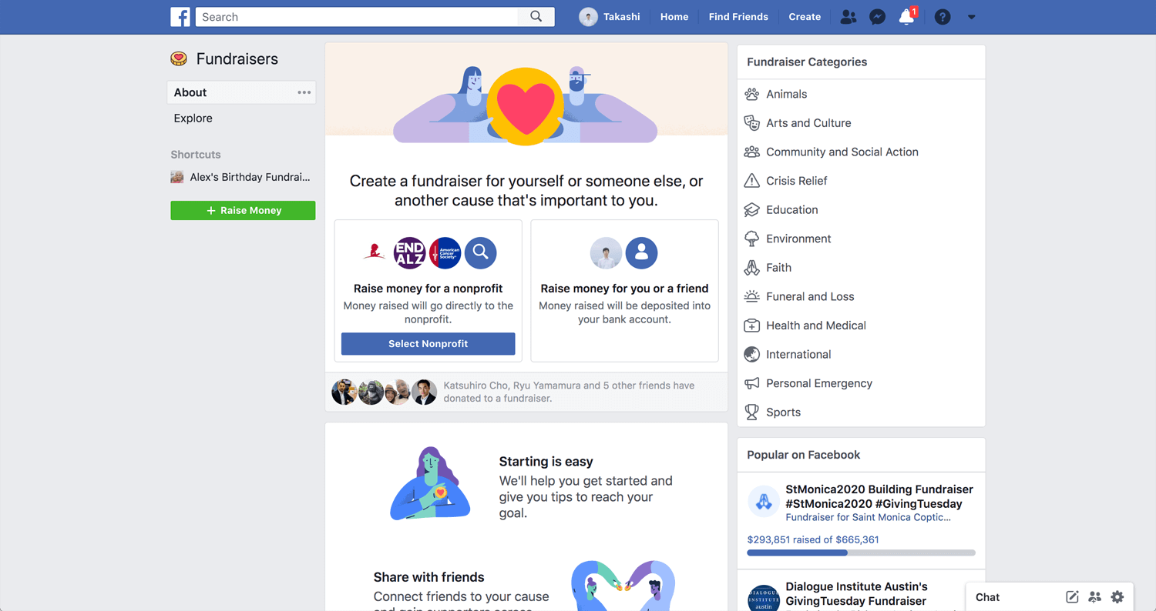The image size is (1156, 611).
Task: Open the Messenger icon
Action: point(877,17)
